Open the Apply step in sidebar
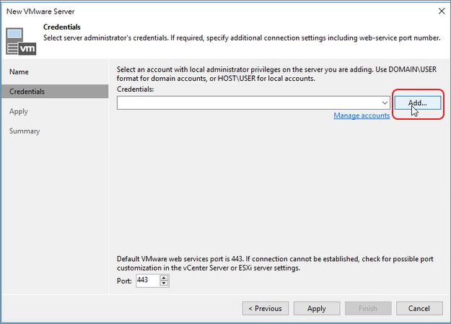 pyautogui.click(x=19, y=111)
